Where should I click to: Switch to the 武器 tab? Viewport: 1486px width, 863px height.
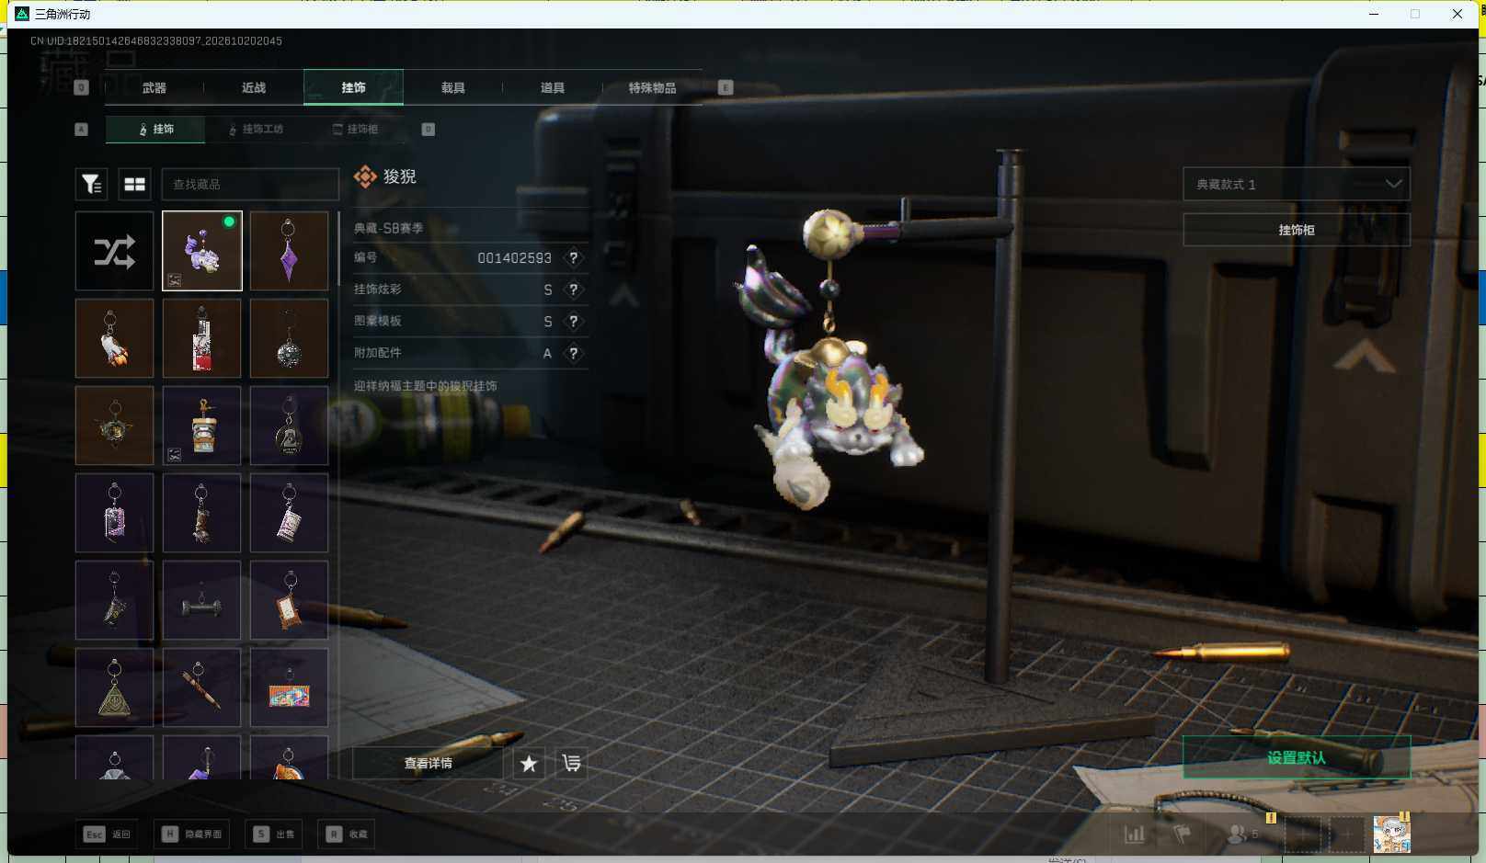tap(154, 87)
